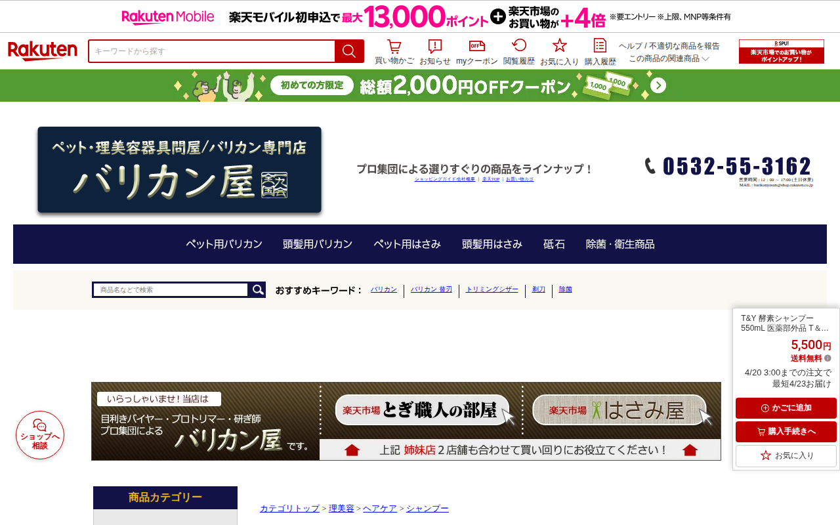The image size is (840, 525).
Task: Click the shipping info icon beside 送料無料
Action: pos(828,358)
